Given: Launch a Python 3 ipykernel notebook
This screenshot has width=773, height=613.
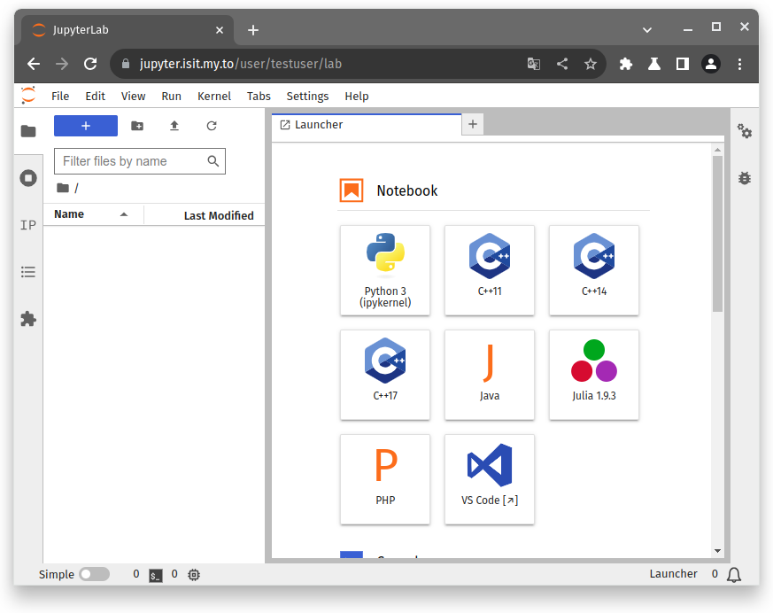Looking at the screenshot, I should (385, 270).
